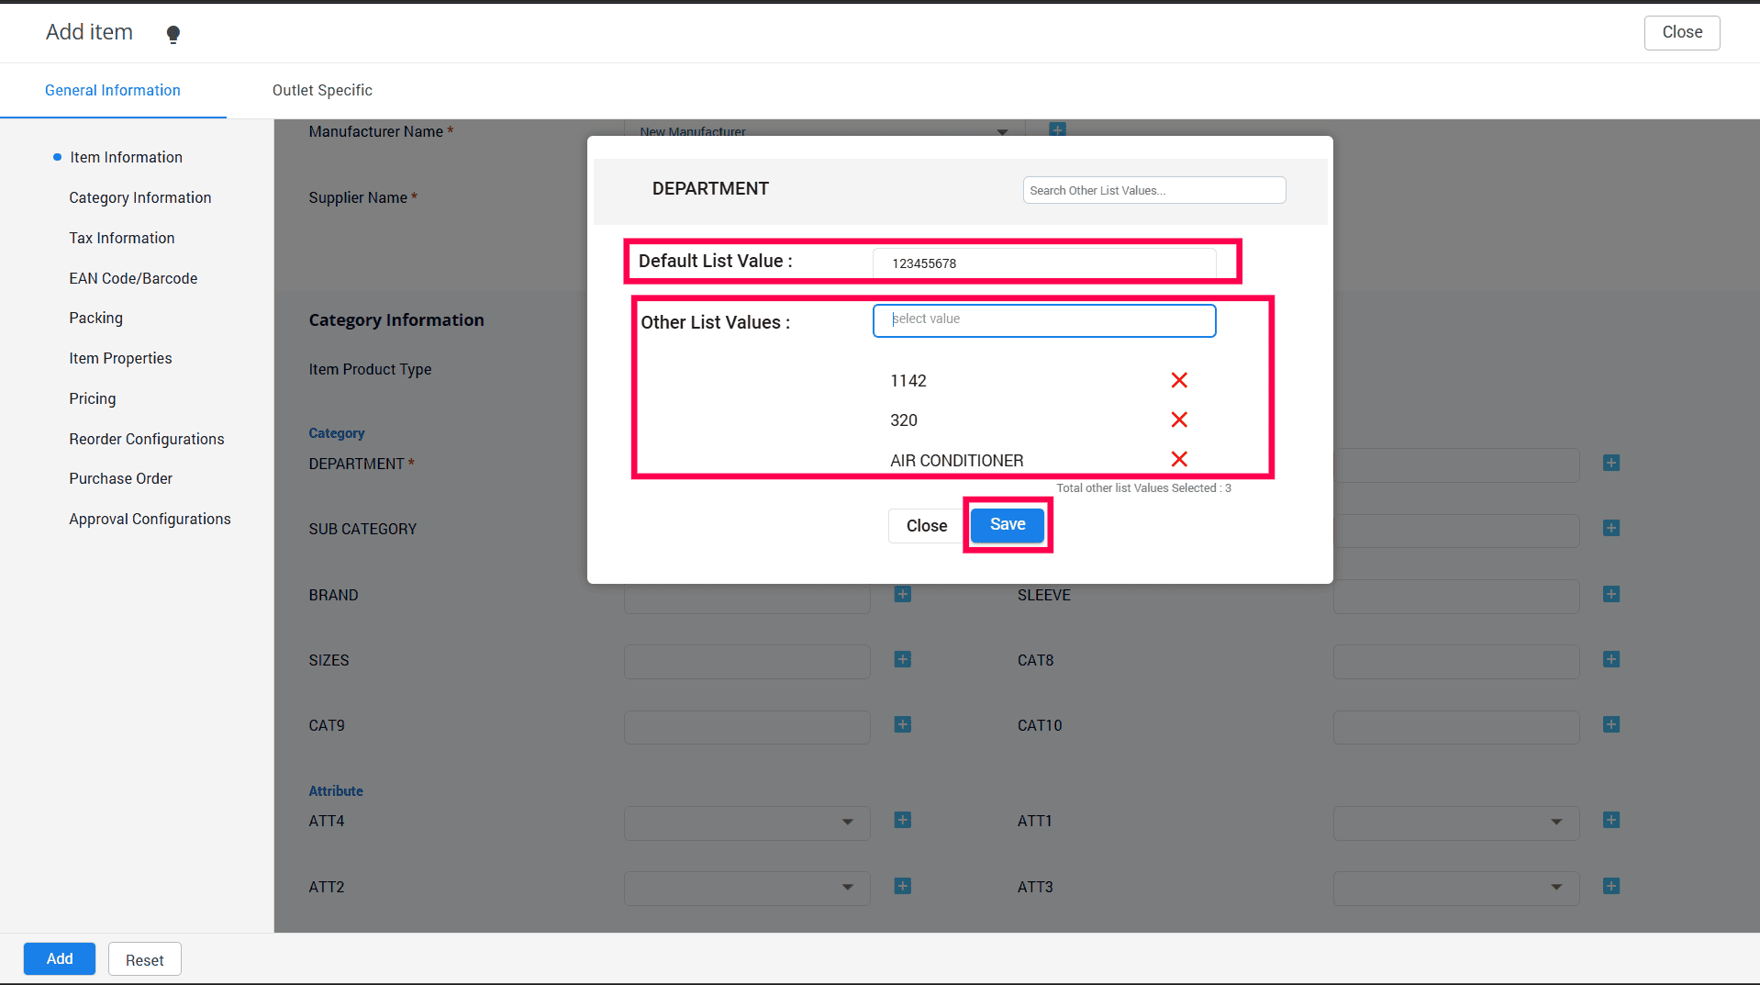Open the Other List Values select box

(1044, 320)
